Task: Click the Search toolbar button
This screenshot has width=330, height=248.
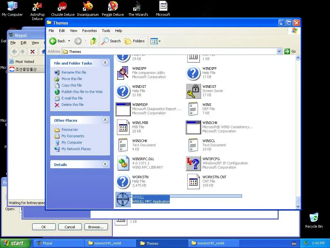Action: click(111, 41)
